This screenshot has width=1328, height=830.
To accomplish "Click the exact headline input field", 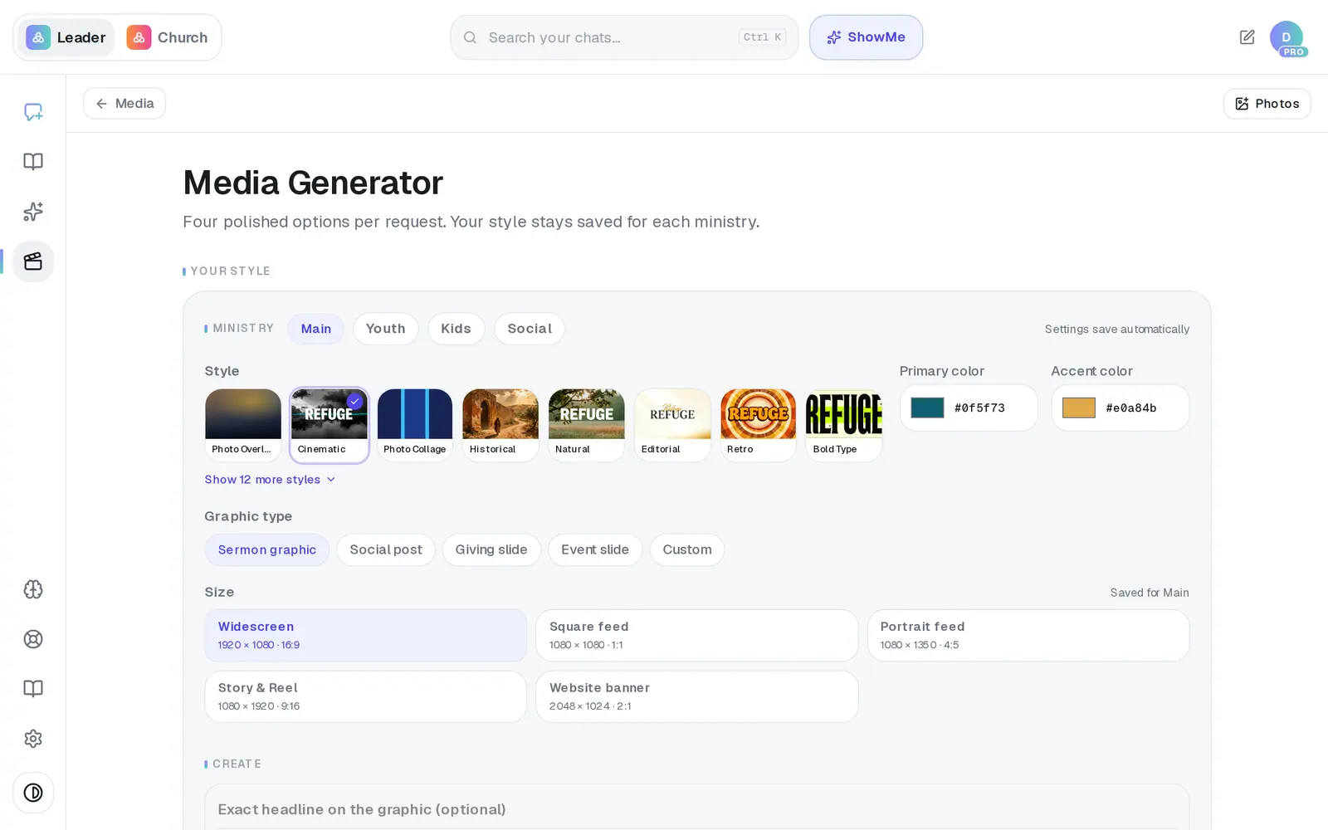I will 697,809.
